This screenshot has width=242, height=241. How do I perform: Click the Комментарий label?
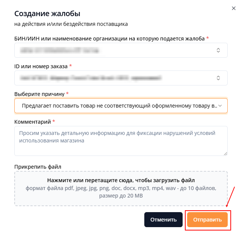coord(33,122)
